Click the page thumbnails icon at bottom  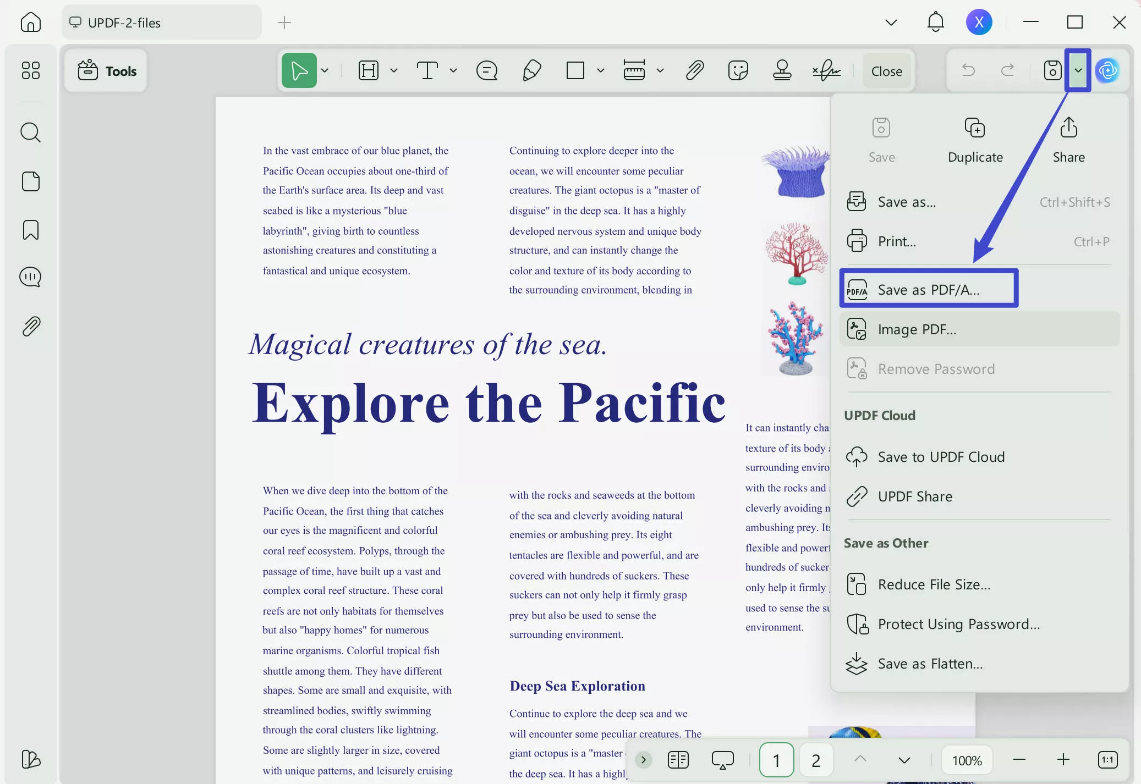click(678, 760)
